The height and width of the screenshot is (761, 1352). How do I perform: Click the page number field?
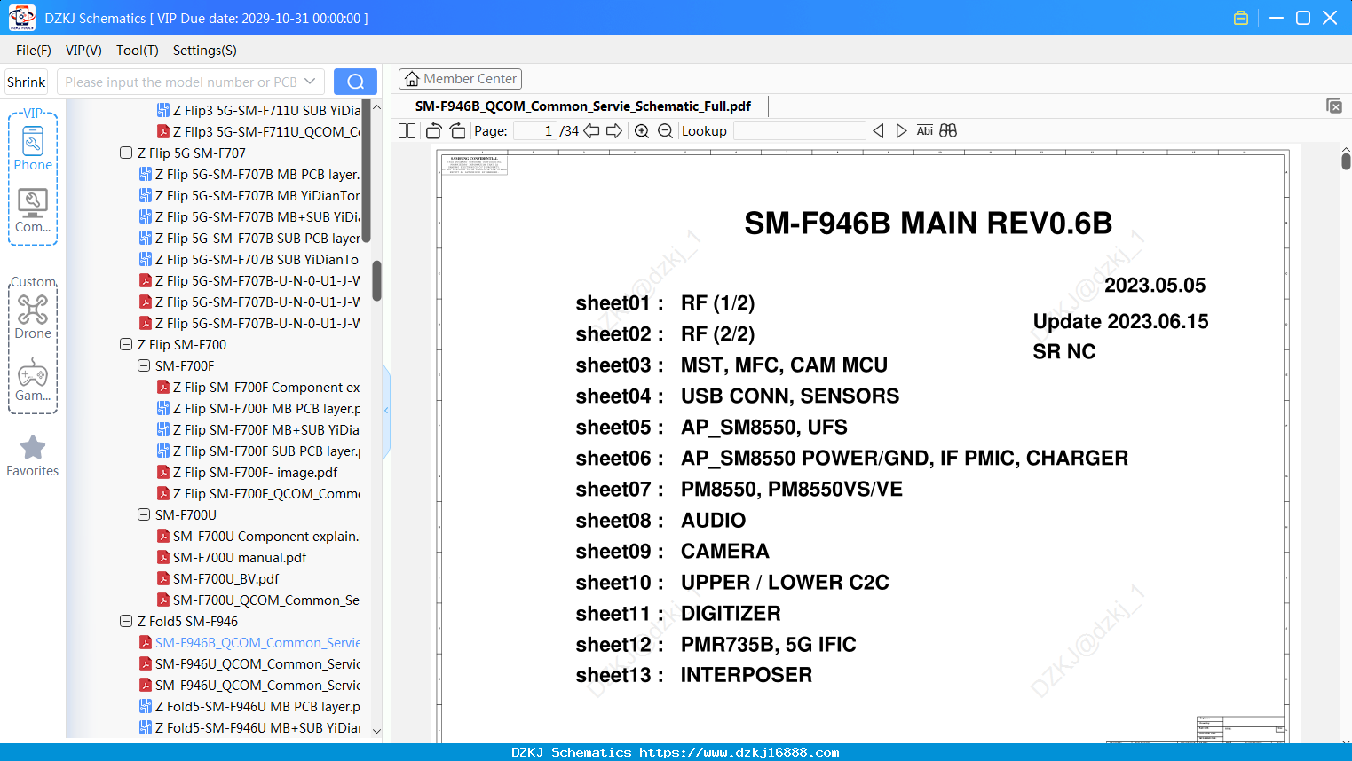(535, 131)
